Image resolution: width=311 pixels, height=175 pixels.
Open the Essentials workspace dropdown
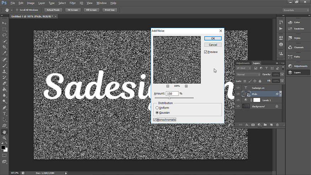pos(296,10)
